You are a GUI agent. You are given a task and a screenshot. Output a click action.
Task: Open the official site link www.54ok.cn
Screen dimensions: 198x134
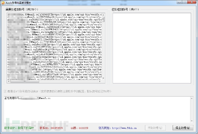124,128
